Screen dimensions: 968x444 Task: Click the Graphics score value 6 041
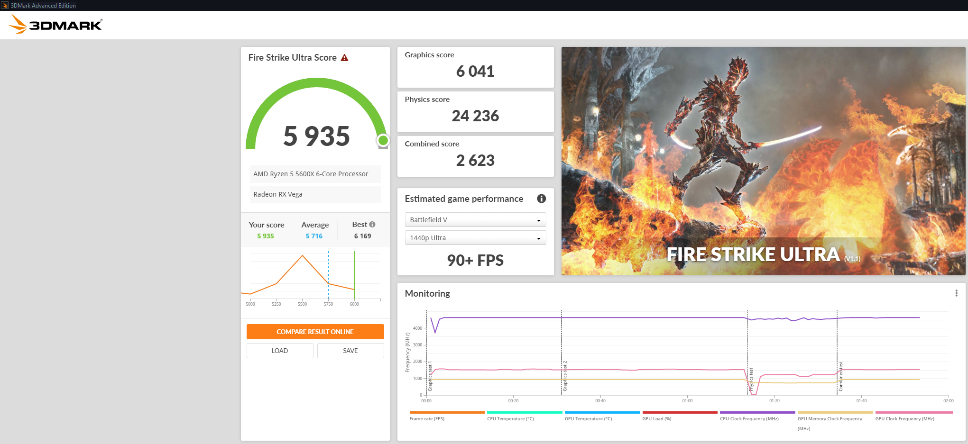(475, 72)
